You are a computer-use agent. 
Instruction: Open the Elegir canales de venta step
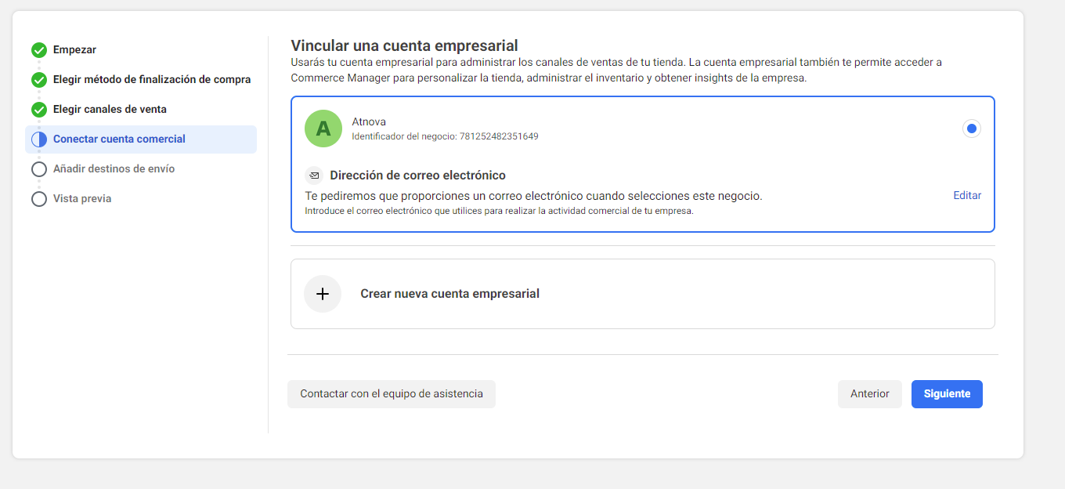[110, 110]
